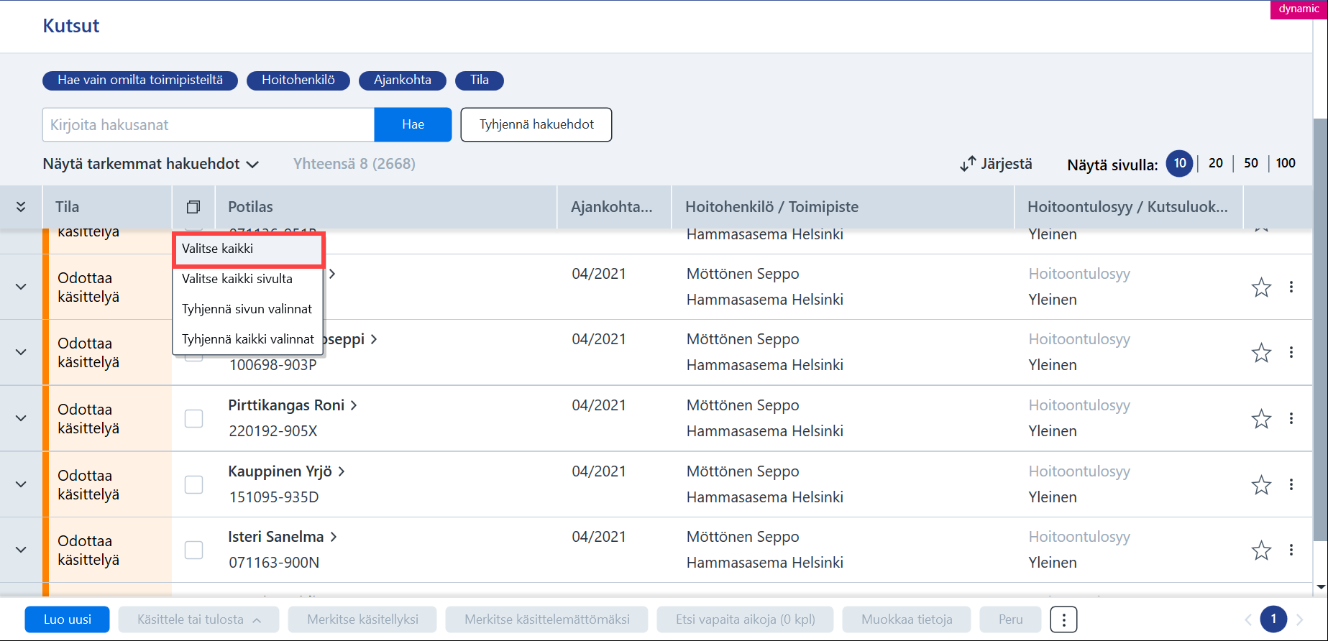This screenshot has height=641, width=1328.
Task: Open more actions button in bottom toolbar
Action: click(1063, 619)
